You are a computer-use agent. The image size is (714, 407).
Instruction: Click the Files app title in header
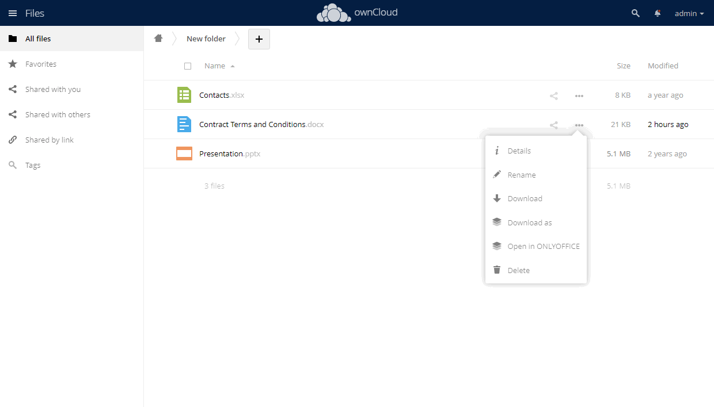coord(35,13)
